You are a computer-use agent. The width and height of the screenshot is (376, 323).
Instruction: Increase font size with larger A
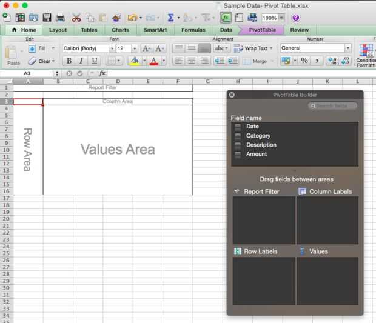147,48
